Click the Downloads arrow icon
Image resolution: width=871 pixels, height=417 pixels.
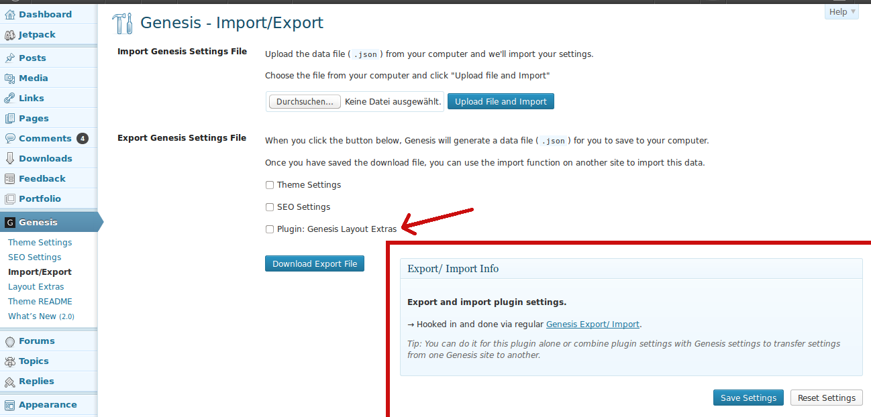pyautogui.click(x=9, y=158)
